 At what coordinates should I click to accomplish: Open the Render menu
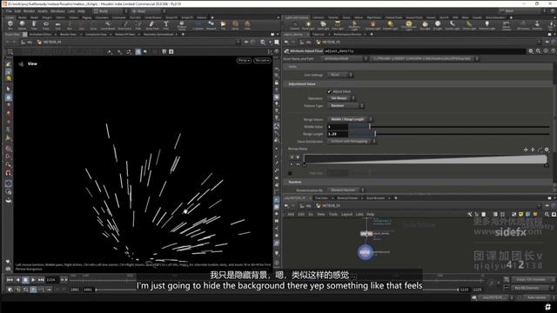(29, 11)
